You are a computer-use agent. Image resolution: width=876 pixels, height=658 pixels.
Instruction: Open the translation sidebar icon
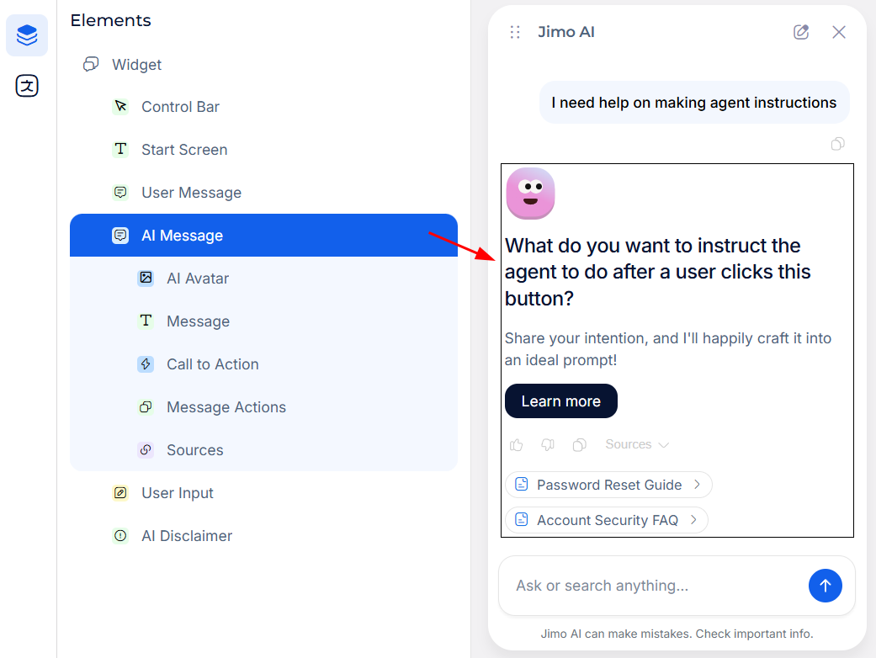[x=27, y=86]
